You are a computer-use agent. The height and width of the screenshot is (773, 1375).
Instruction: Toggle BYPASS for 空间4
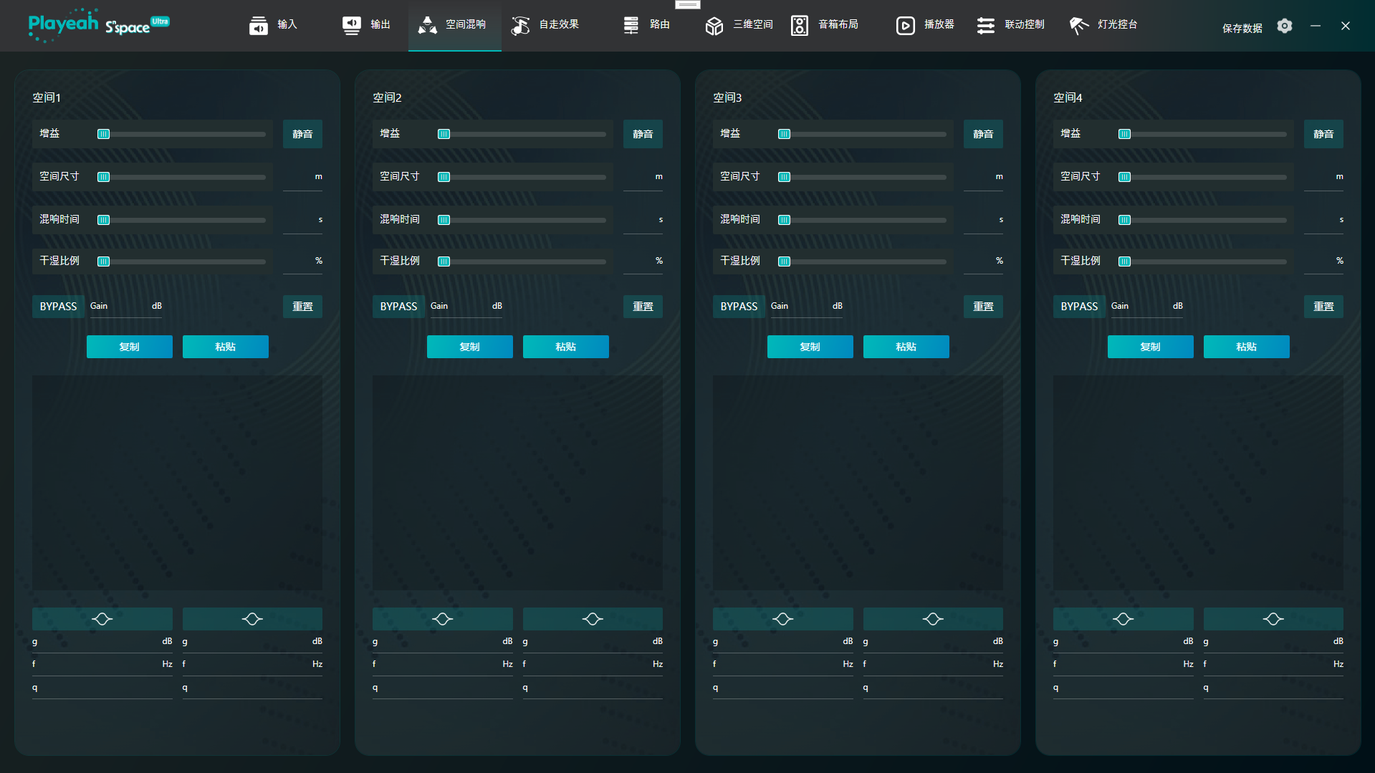(1079, 307)
